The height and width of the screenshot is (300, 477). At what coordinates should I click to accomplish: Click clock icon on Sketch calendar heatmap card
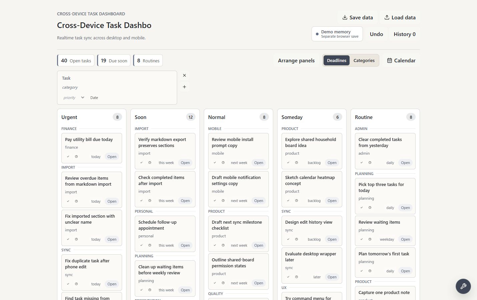(297, 201)
